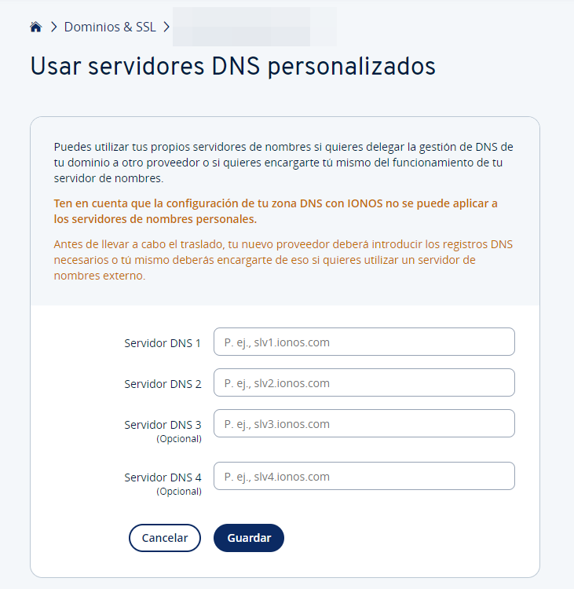Click the (Opcional) note under DNS 4
Image resolution: width=574 pixels, height=589 pixels.
(179, 492)
